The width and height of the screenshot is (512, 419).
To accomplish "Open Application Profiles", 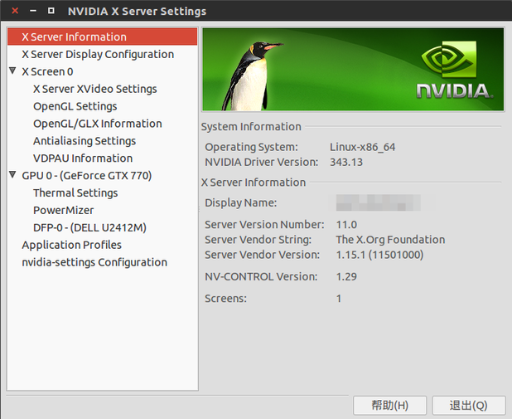I will 71,246.
